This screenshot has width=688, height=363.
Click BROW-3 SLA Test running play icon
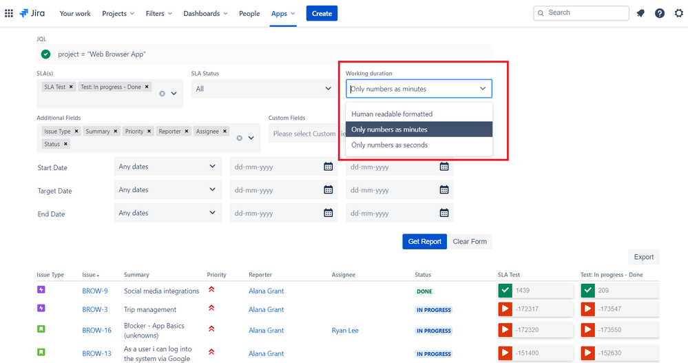click(x=505, y=309)
